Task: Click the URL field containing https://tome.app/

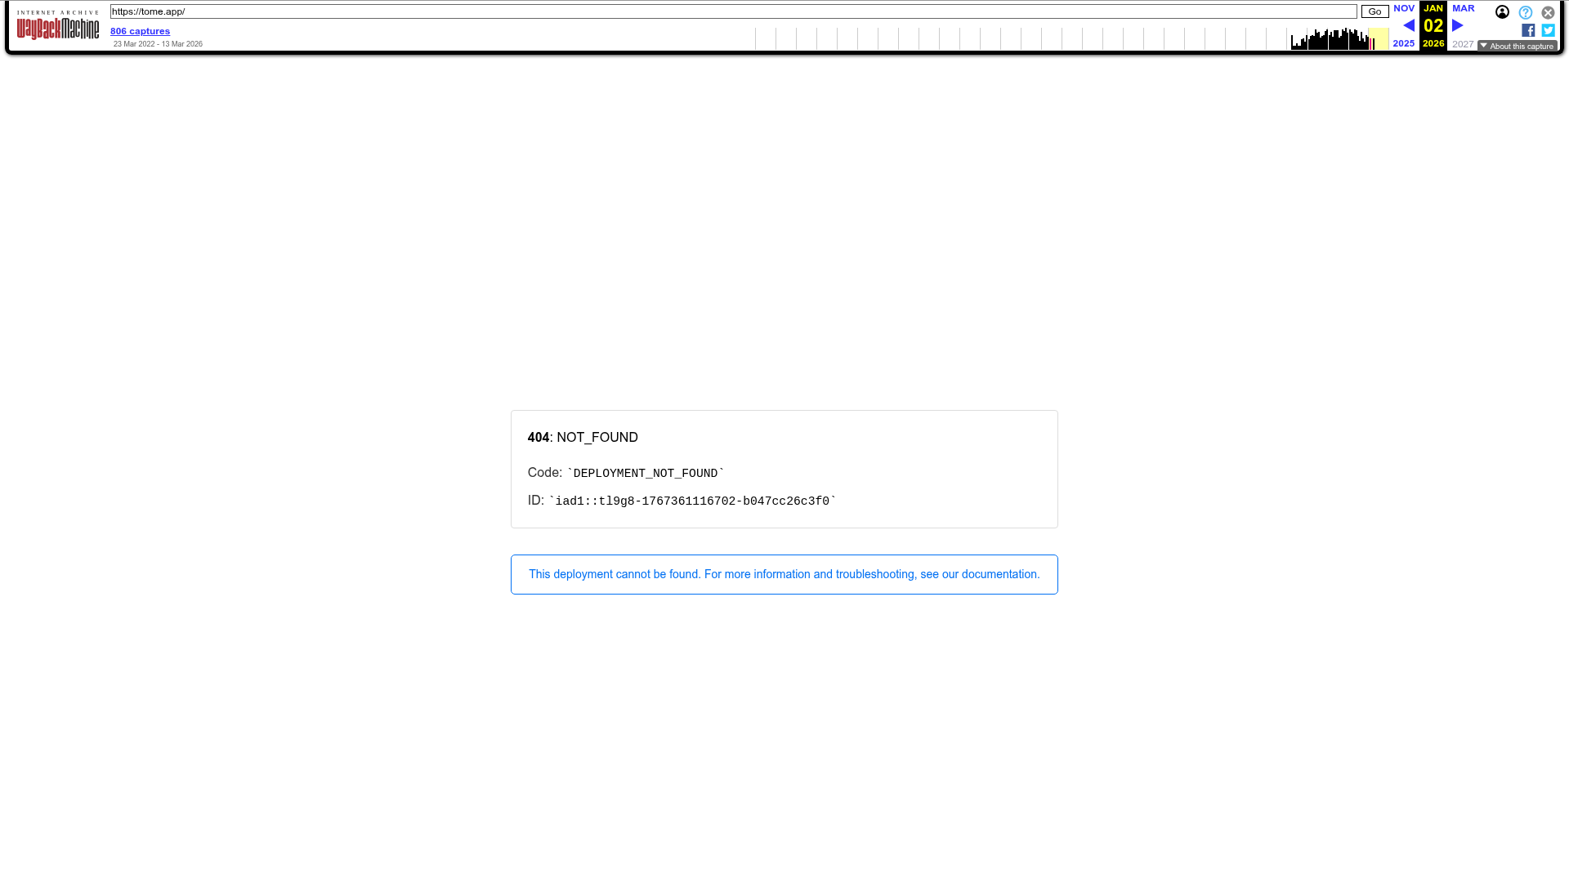Action: [x=733, y=11]
